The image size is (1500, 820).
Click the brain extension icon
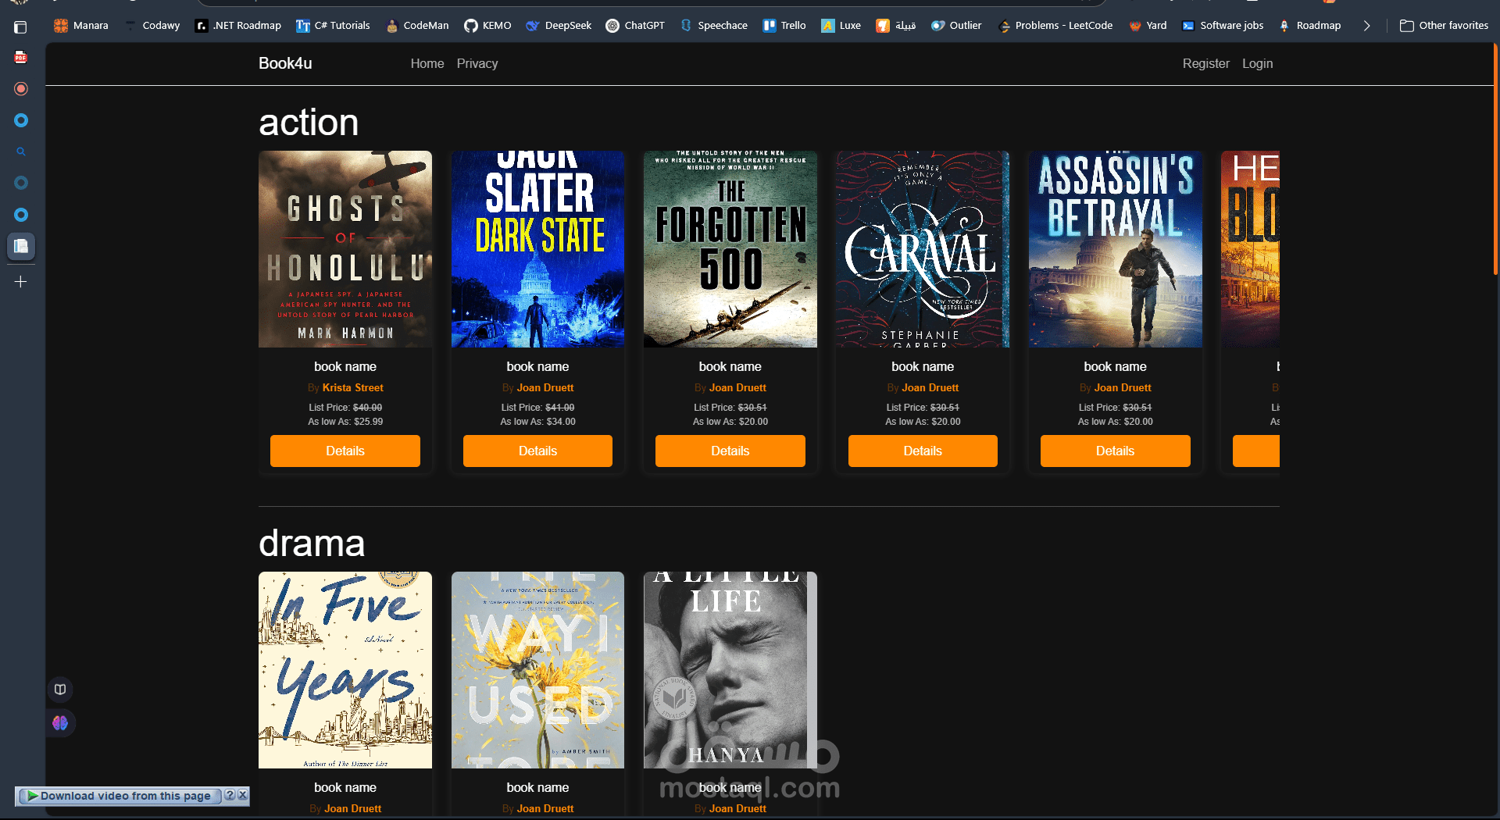coord(60,723)
